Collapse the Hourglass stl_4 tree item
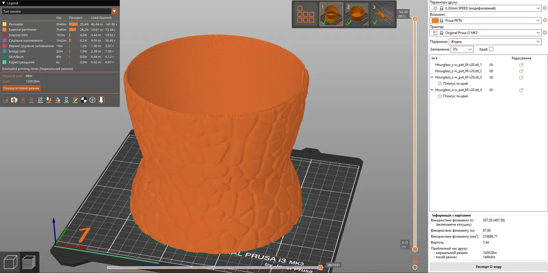 (432, 90)
